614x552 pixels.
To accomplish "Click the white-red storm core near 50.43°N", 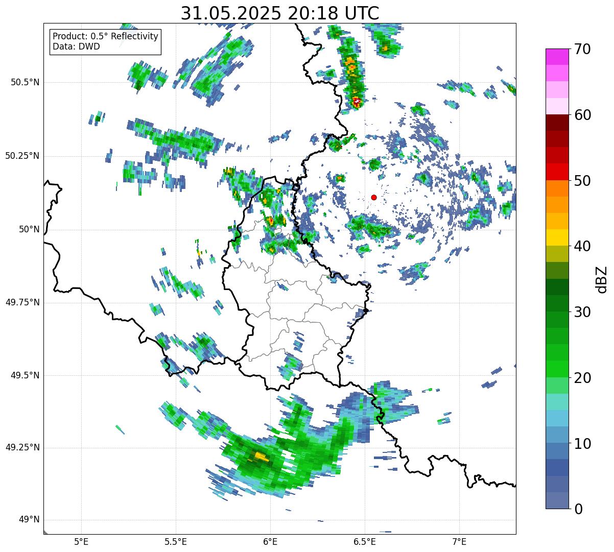I will tap(357, 102).
